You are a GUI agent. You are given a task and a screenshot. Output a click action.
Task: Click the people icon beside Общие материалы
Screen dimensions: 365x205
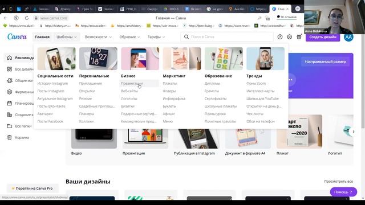point(9,80)
